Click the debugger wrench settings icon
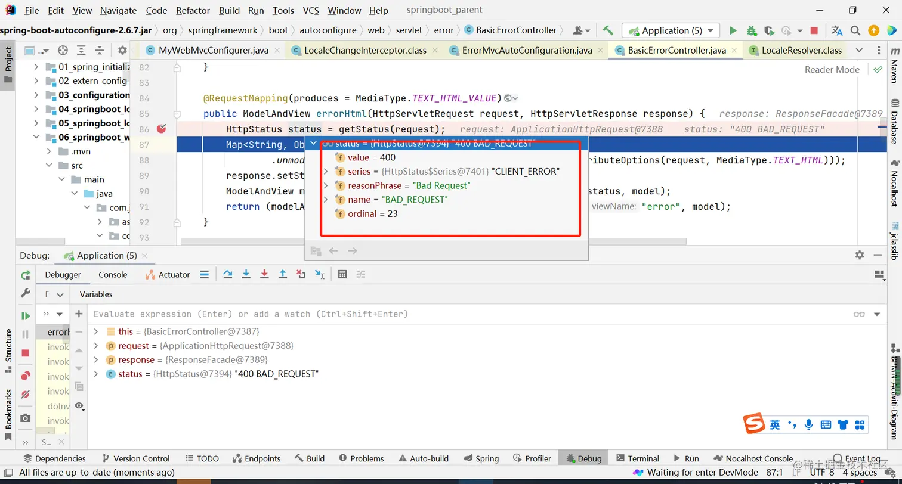902x484 pixels. [25, 293]
